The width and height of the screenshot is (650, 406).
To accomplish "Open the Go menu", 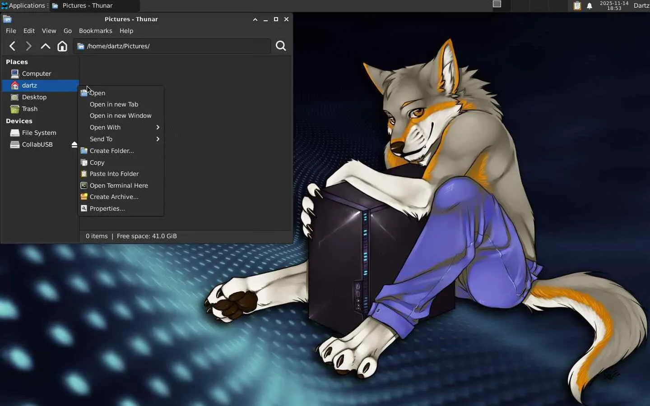I will click(68, 31).
